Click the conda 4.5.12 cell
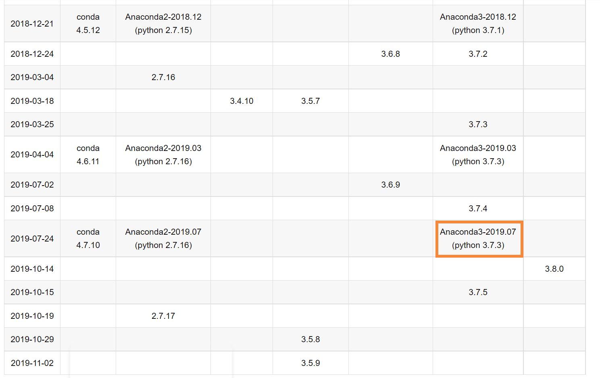Viewport: 600px width, 378px height. click(x=88, y=24)
